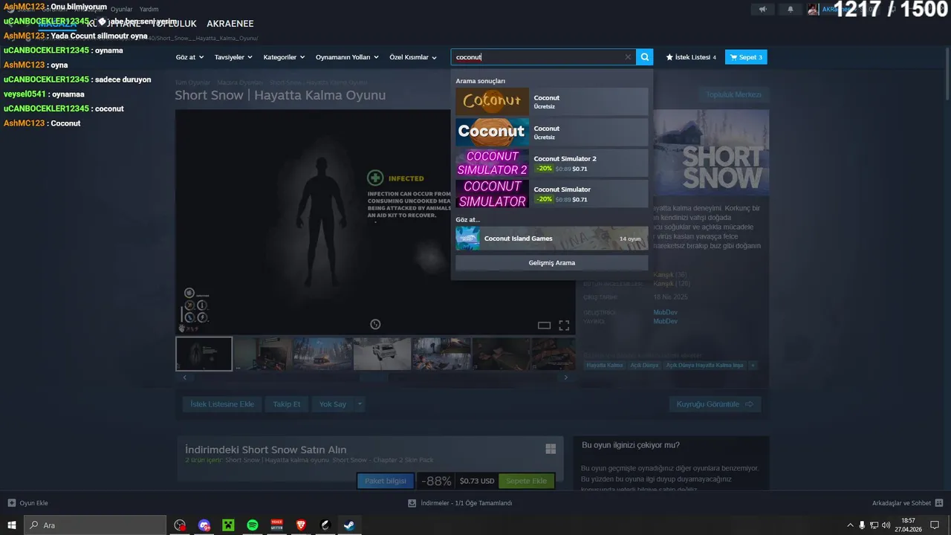The image size is (951, 535).
Task: Open the notifications bell icon
Action: coord(791,9)
